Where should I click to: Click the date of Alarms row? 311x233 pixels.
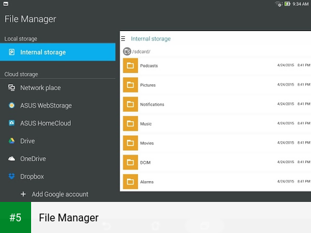pos(286,181)
